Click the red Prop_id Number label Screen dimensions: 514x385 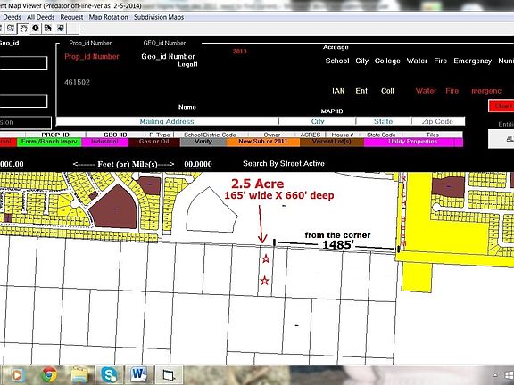tap(92, 56)
